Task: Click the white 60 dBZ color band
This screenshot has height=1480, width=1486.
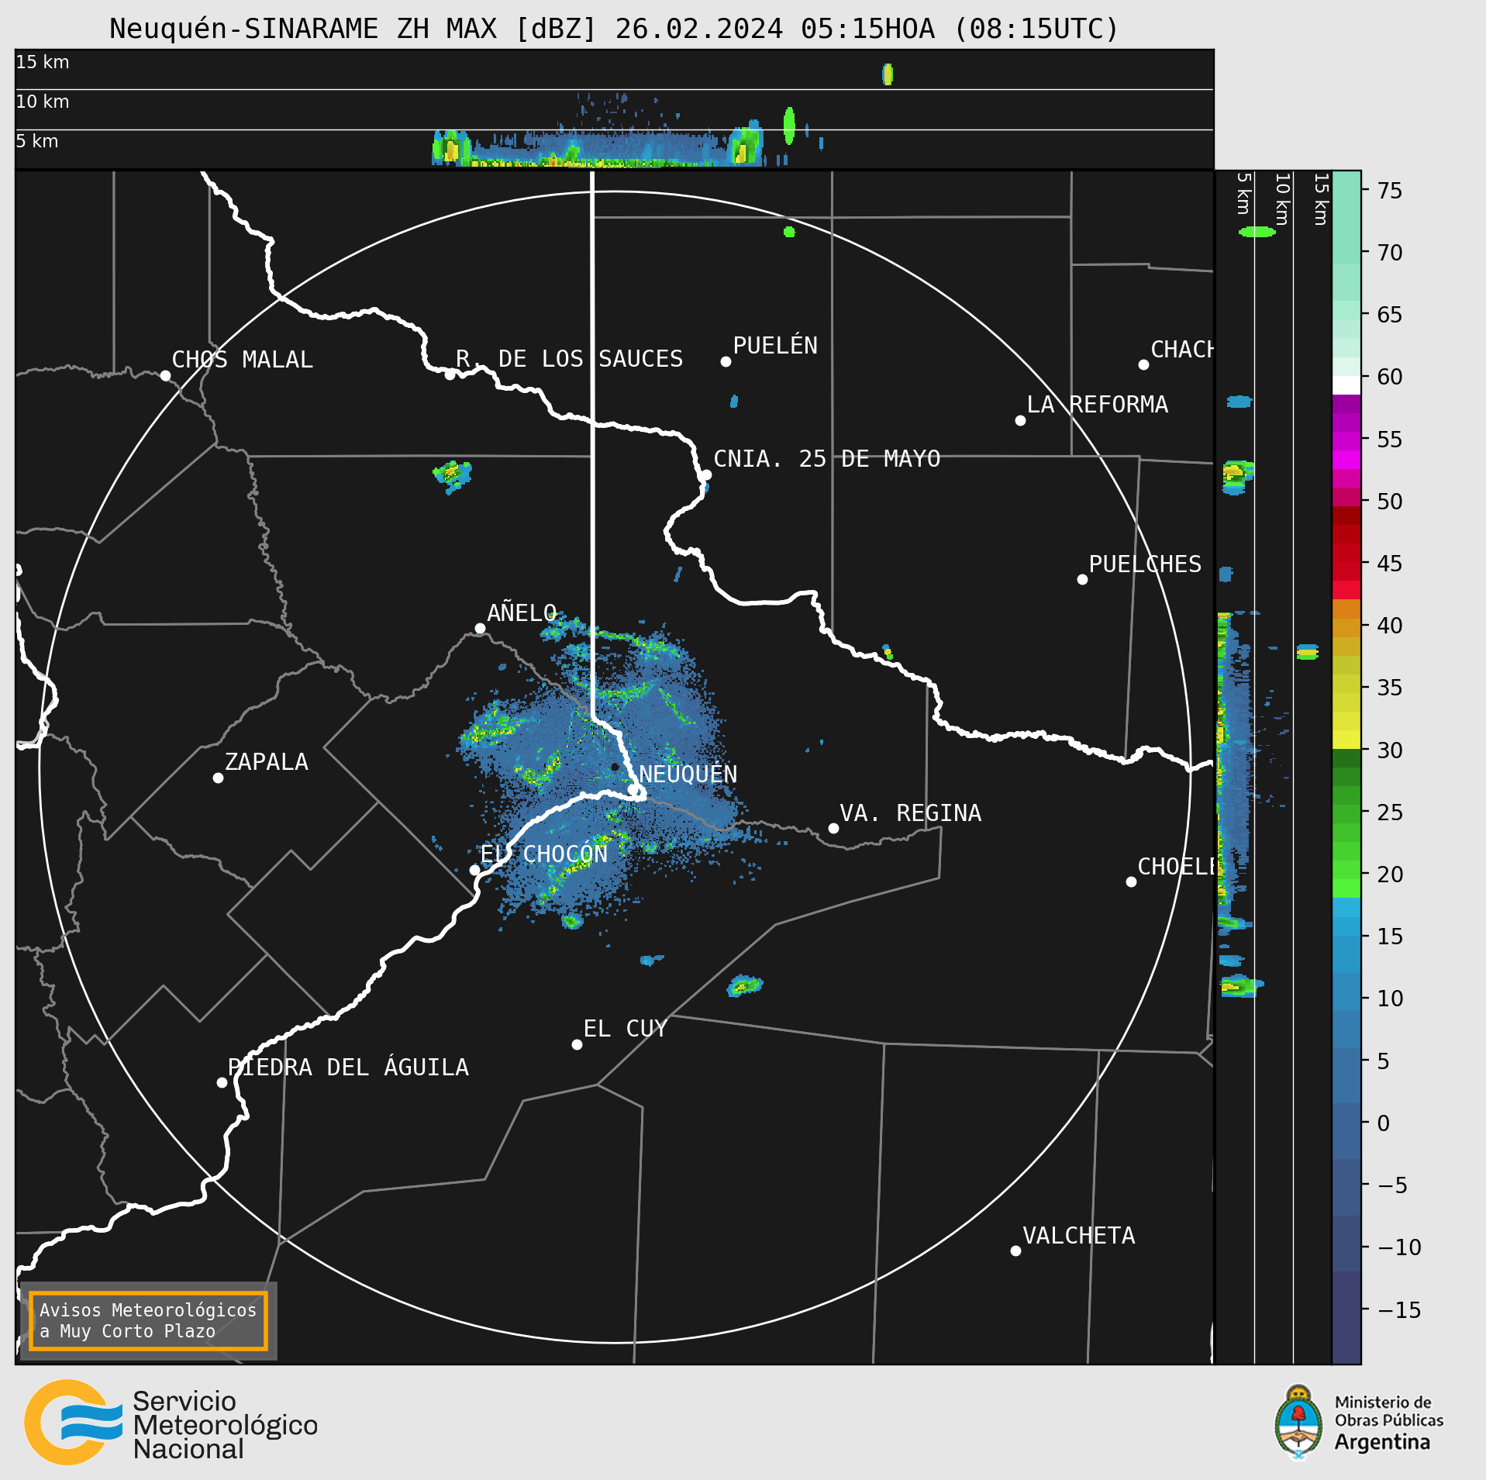Action: point(1346,385)
